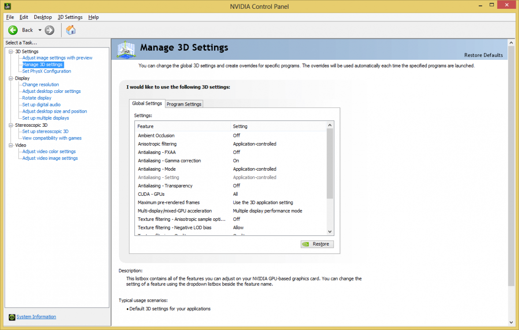Click the settings list scrollbar thumb
Screen dimensions: 519x330
tap(330, 164)
